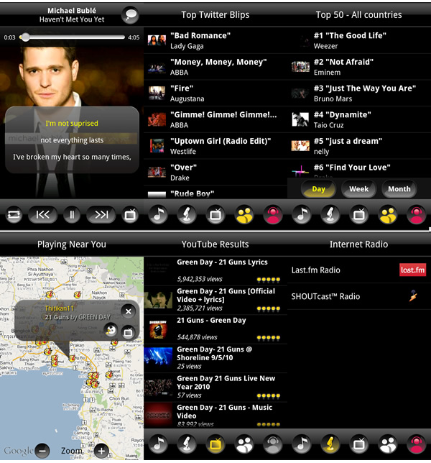Select the Week chart filter

(358, 189)
